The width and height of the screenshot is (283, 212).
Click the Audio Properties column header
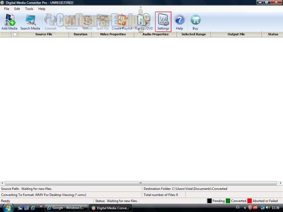tap(155, 34)
